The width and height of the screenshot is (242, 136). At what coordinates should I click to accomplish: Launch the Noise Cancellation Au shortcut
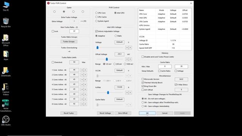click(6, 106)
